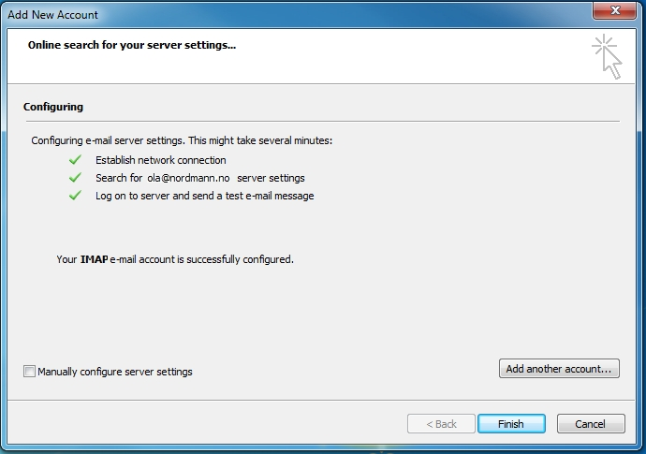This screenshot has height=454, width=646.
Task: Go back with the Back button
Action: tap(441, 424)
